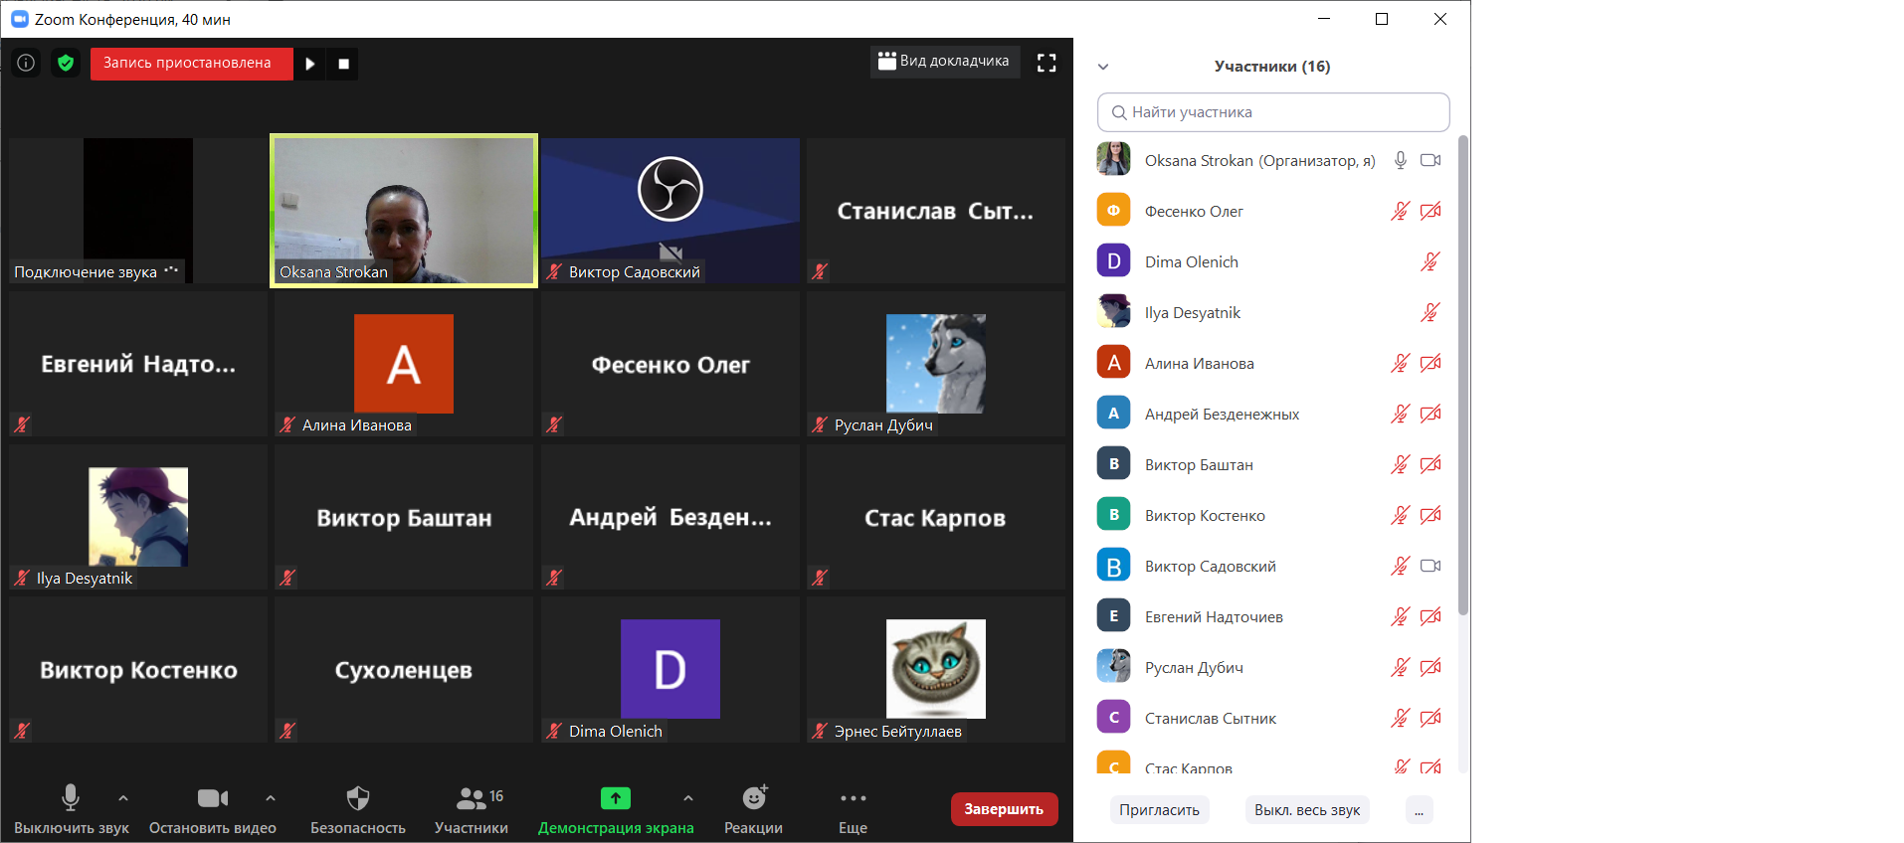This screenshot has width=1904, height=843.
Task: Toggle the Участники participants panel
Action: tap(472, 809)
